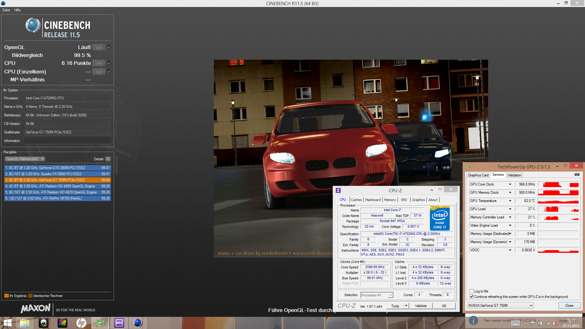Select ranking row with ATI FirePro V8750
Image resolution: width=585 pixels, height=329 pixels.
[x=58, y=198]
